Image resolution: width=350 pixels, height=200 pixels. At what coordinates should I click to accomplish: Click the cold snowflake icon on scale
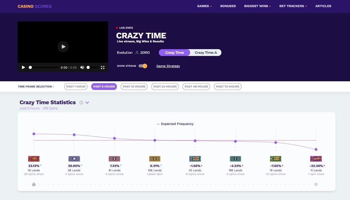click(x=316, y=184)
